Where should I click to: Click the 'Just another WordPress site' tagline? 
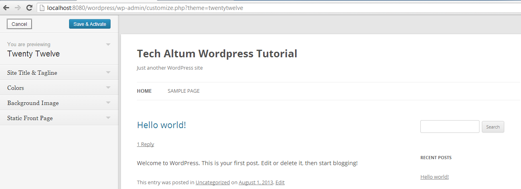tap(170, 68)
